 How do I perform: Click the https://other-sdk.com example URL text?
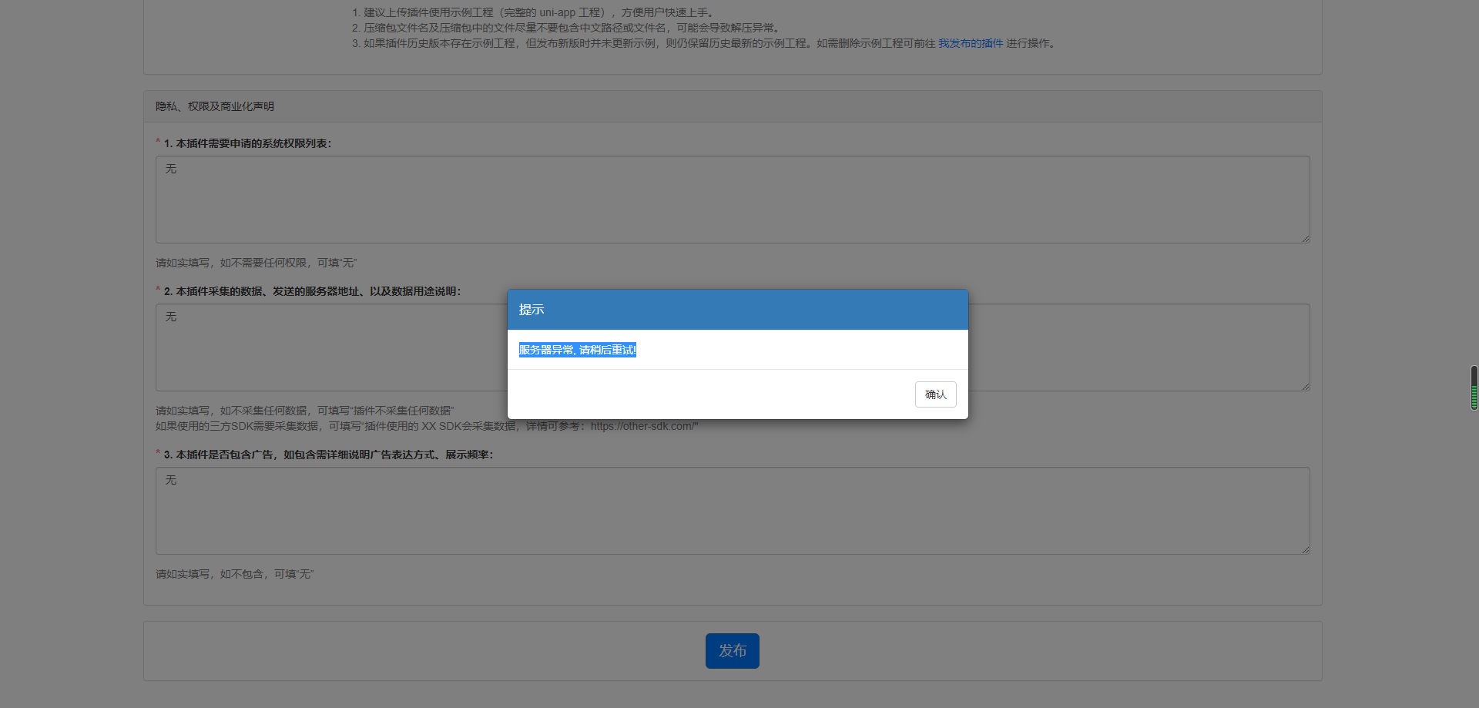click(x=643, y=426)
